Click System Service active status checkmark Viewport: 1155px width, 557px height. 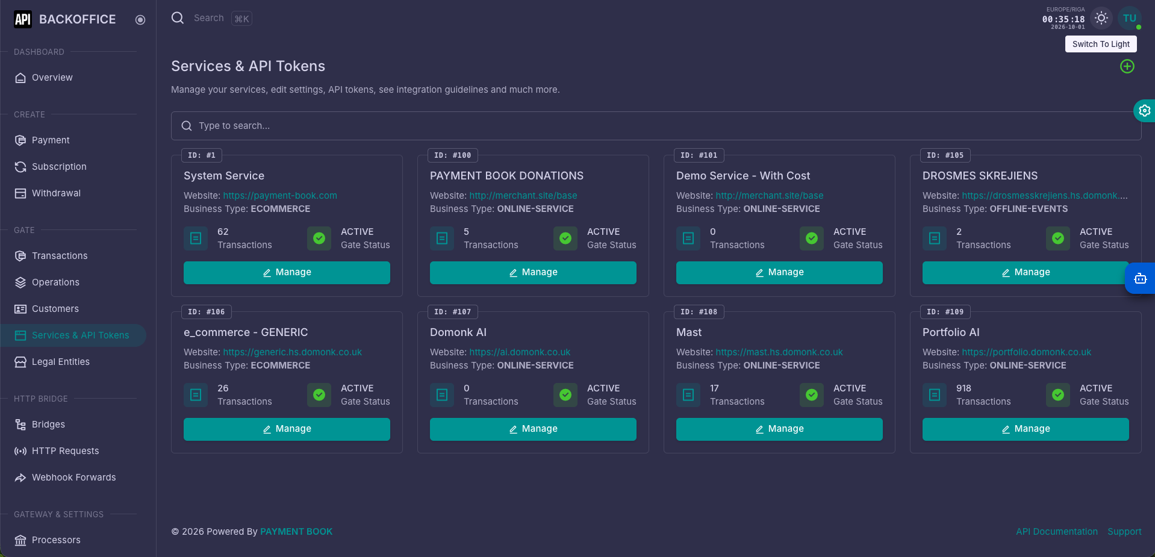[319, 238]
